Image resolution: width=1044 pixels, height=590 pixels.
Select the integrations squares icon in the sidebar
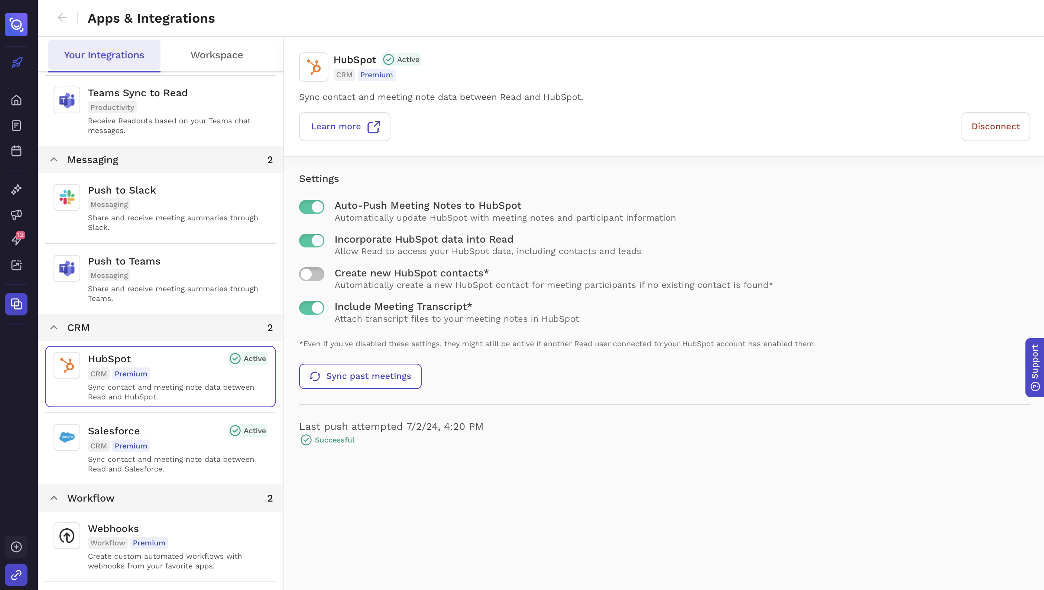(x=16, y=304)
